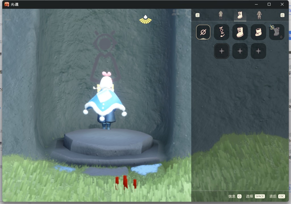Screen dimensions: 291x204
Task: Open the star slot beneath the short boot
Action: coord(258,51)
